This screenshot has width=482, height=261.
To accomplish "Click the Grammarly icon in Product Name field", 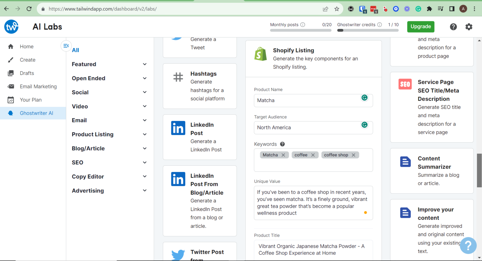I will click(x=364, y=98).
